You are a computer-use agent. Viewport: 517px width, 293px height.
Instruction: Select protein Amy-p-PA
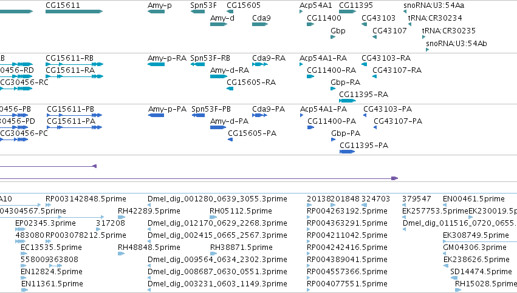coord(156,115)
